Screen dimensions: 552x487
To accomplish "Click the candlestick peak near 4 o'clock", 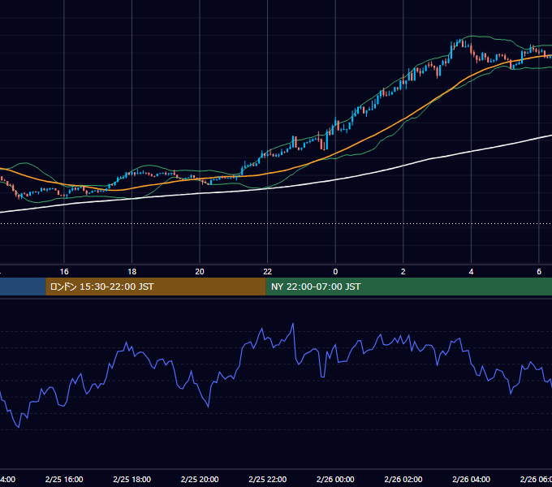I will point(459,41).
